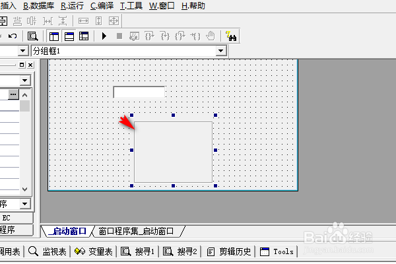Click the breakpoint hand icon

[x=211, y=36]
